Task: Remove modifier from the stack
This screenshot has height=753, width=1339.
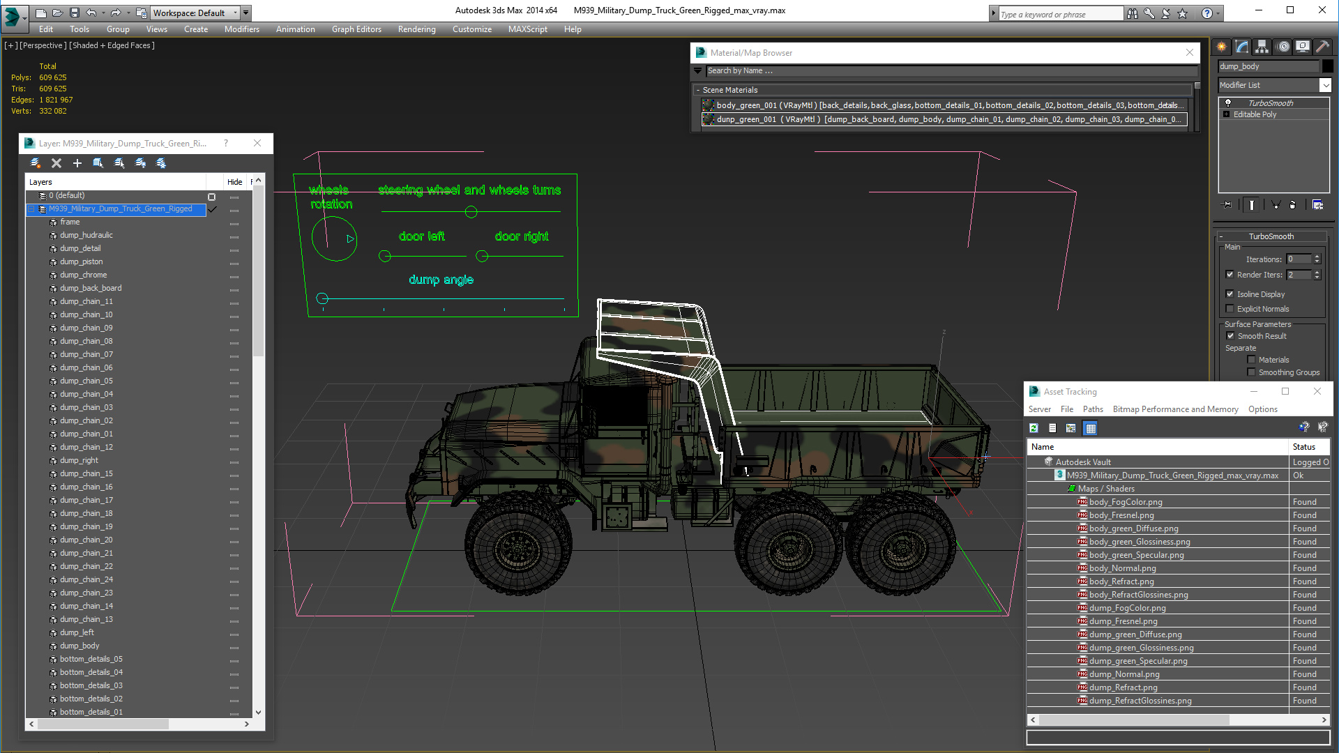Action: click(1293, 205)
